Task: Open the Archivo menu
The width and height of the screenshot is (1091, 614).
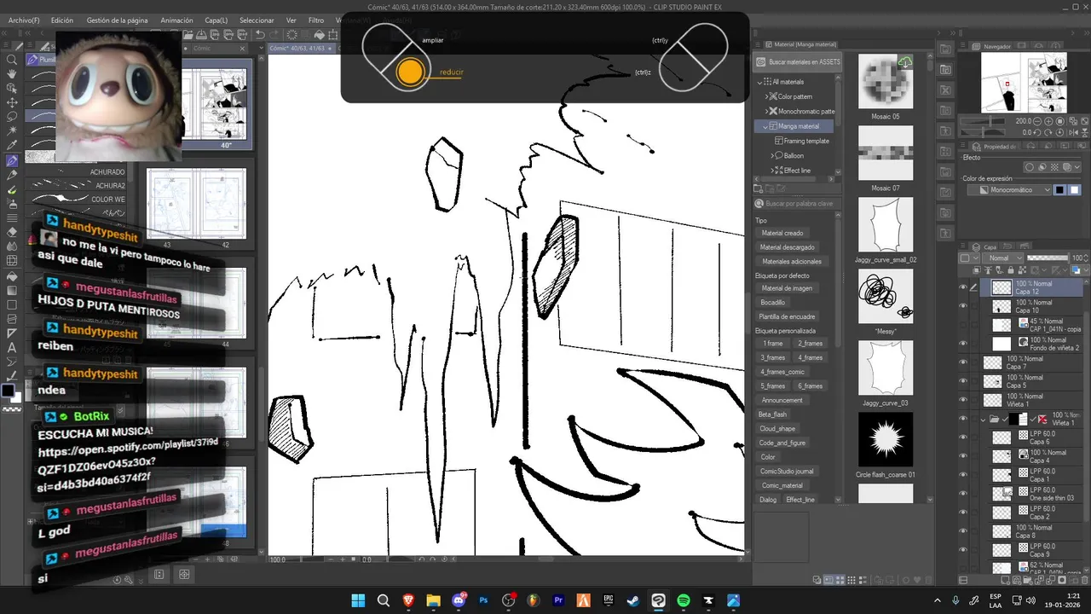Action: tap(24, 20)
